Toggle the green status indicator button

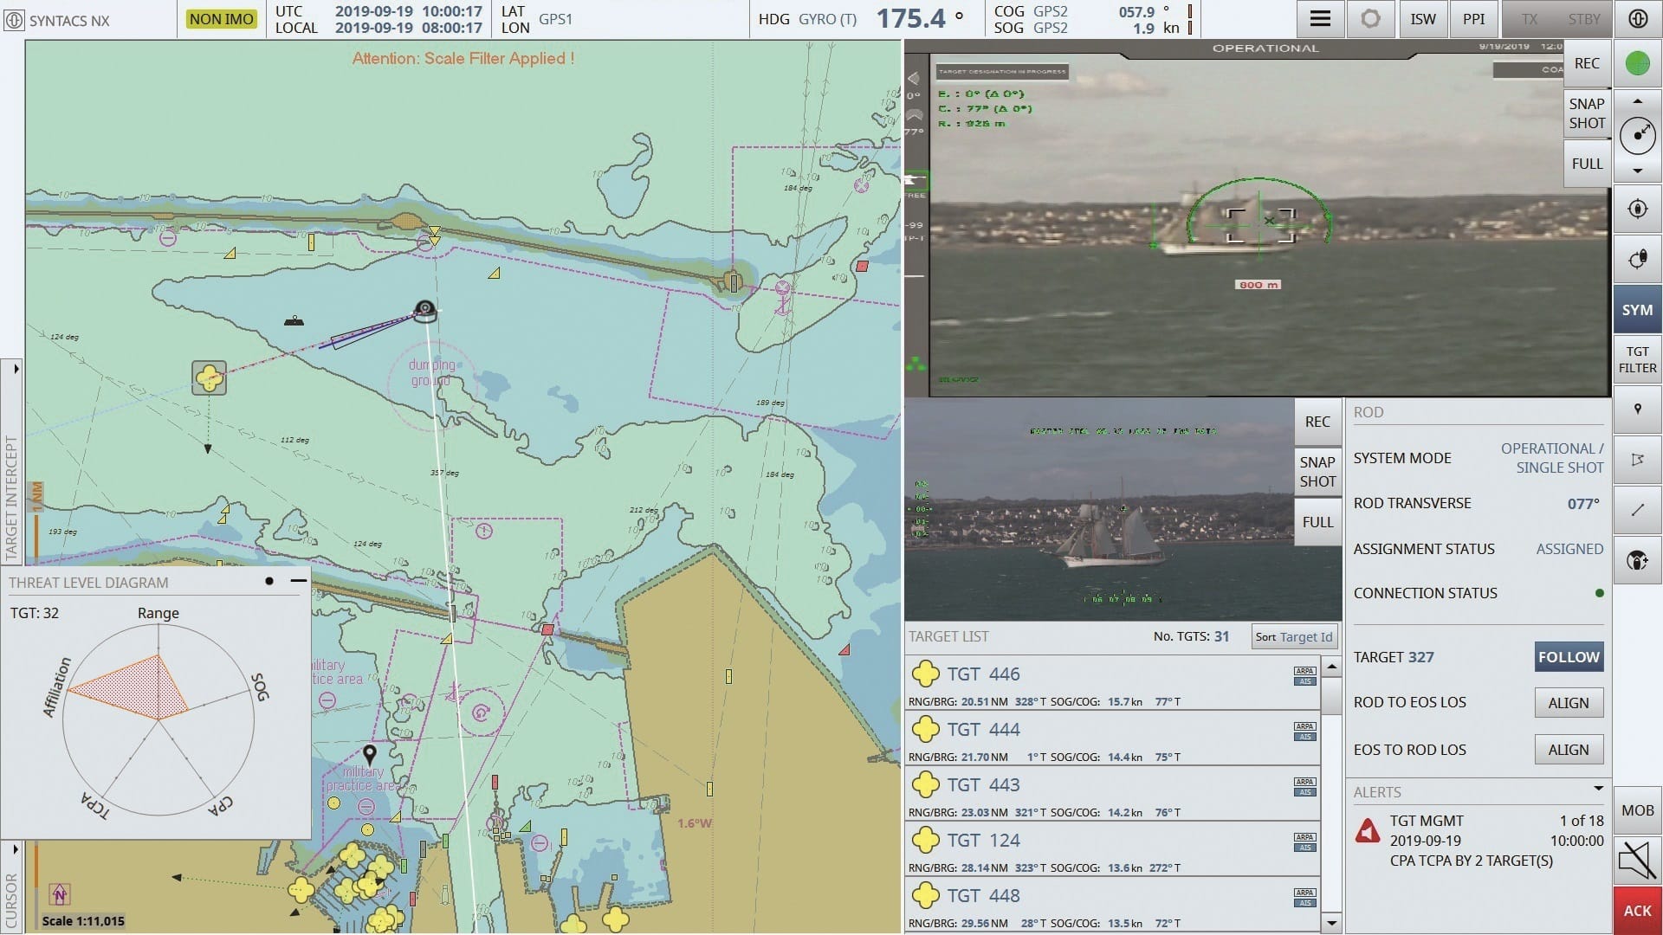coord(1637,63)
